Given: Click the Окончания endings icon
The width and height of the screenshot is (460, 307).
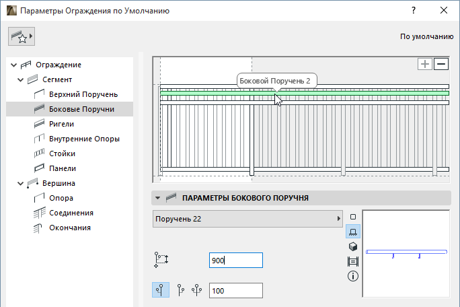Looking at the screenshot, I should [x=38, y=228].
